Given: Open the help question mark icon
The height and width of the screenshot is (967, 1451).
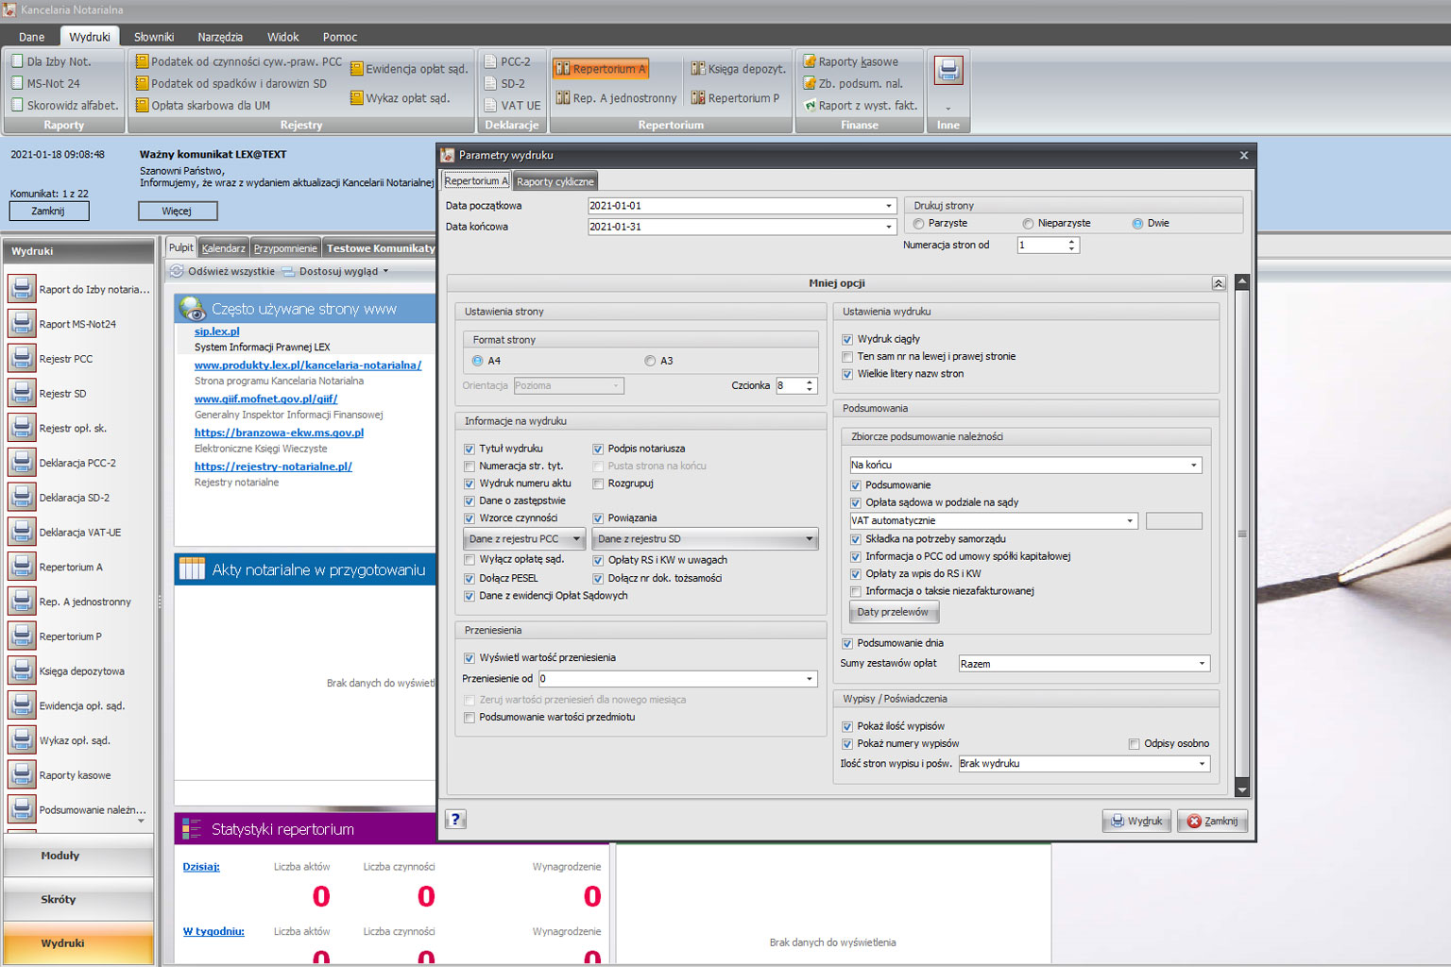Looking at the screenshot, I should click(455, 820).
